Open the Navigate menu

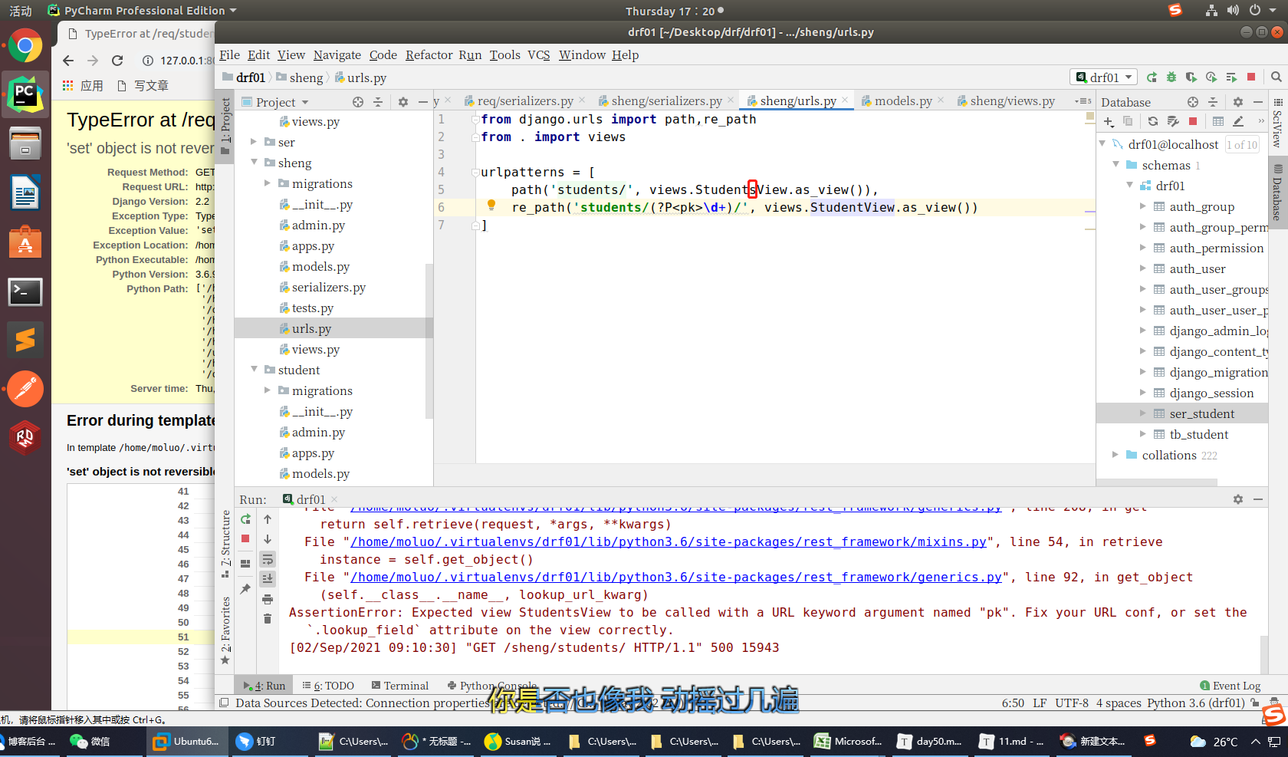pyautogui.click(x=337, y=55)
